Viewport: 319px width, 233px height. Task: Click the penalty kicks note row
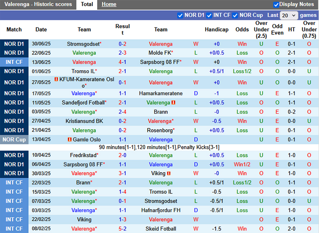point(159,147)
